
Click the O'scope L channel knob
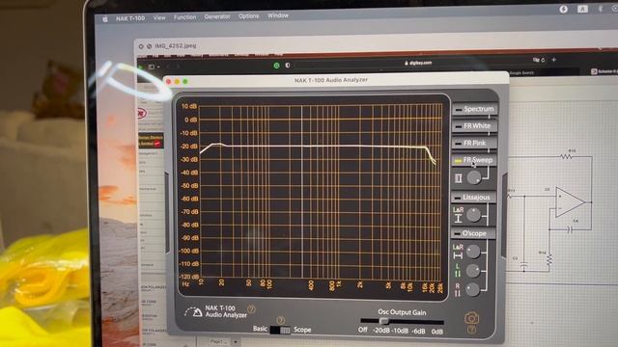473,271
